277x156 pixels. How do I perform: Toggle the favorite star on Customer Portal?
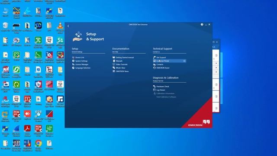(184, 61)
